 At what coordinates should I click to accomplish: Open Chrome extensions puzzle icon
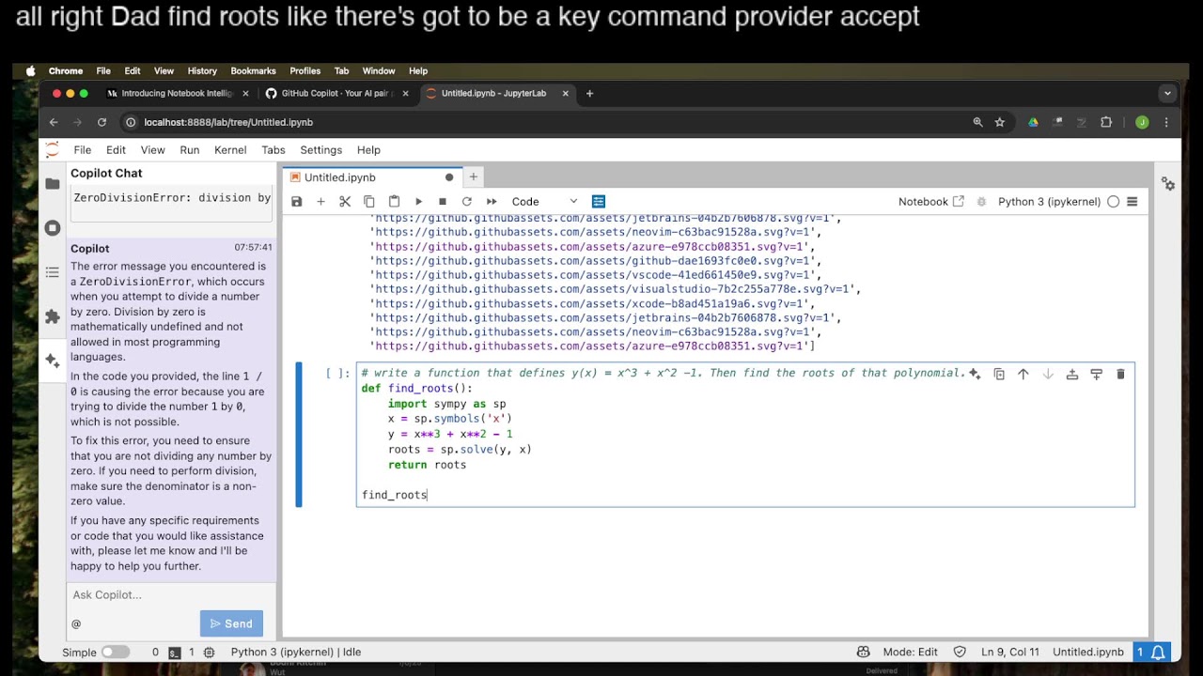[x=1106, y=122]
